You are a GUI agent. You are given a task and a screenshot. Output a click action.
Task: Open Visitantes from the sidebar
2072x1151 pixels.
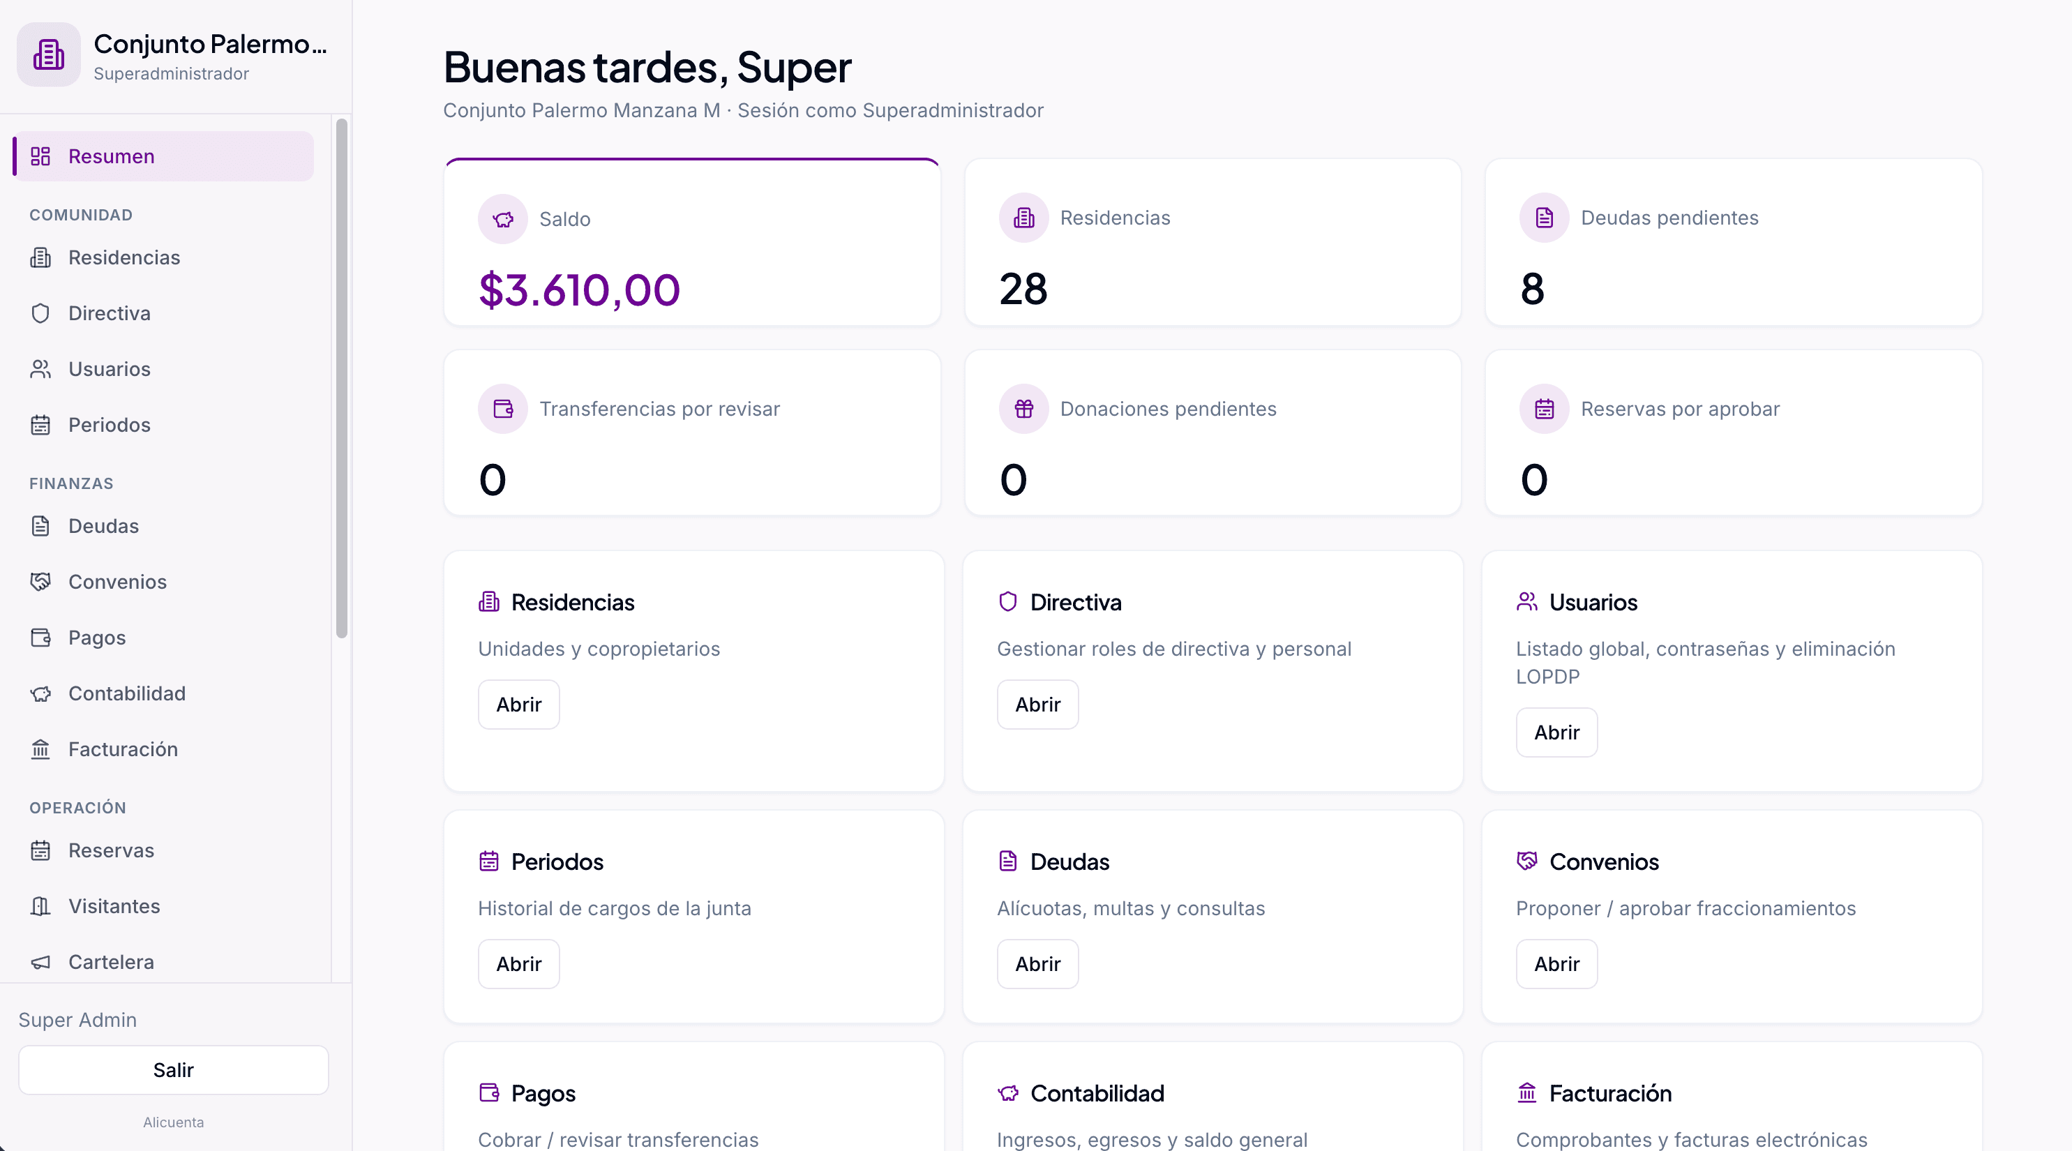coord(163,906)
